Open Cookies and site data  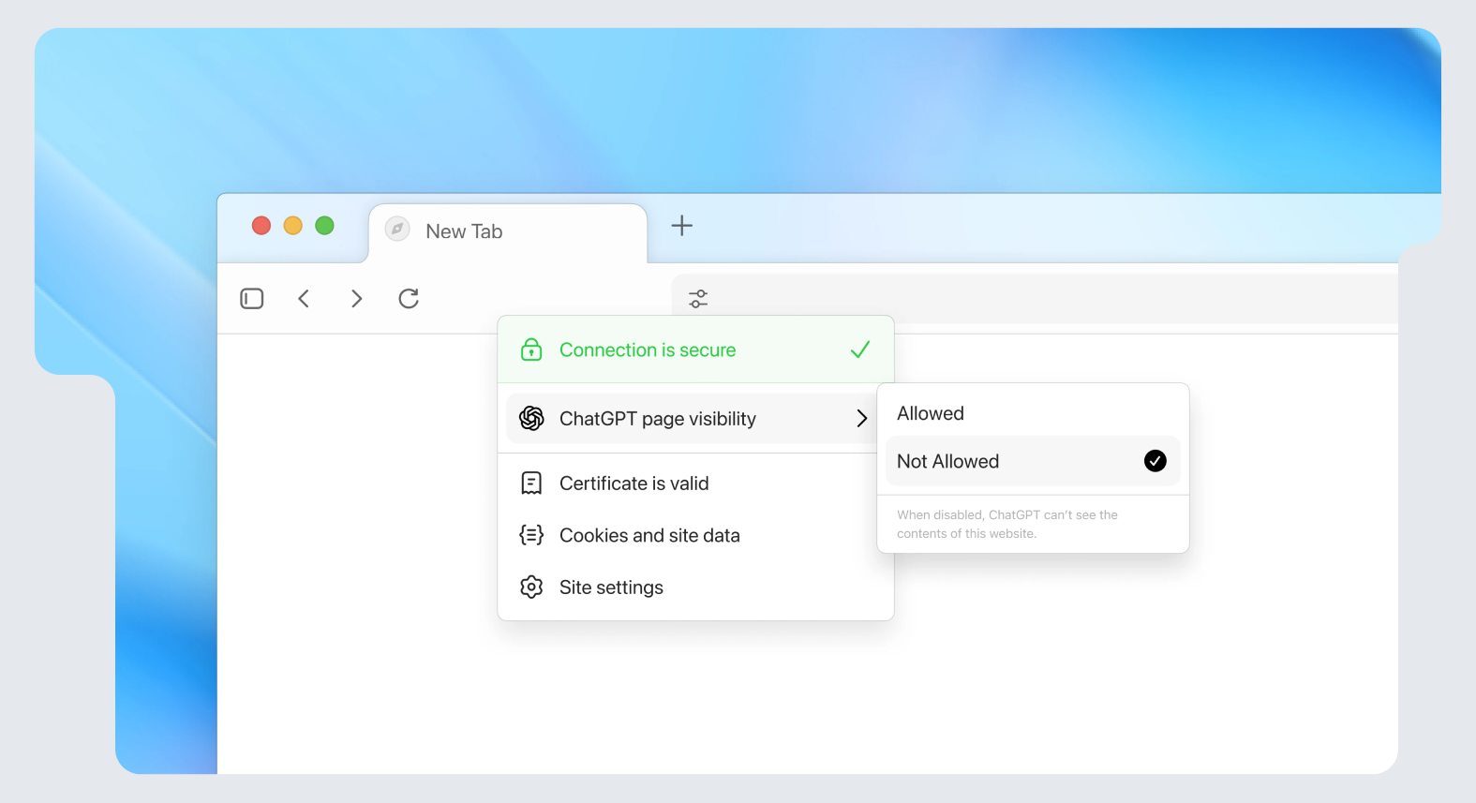coord(649,535)
